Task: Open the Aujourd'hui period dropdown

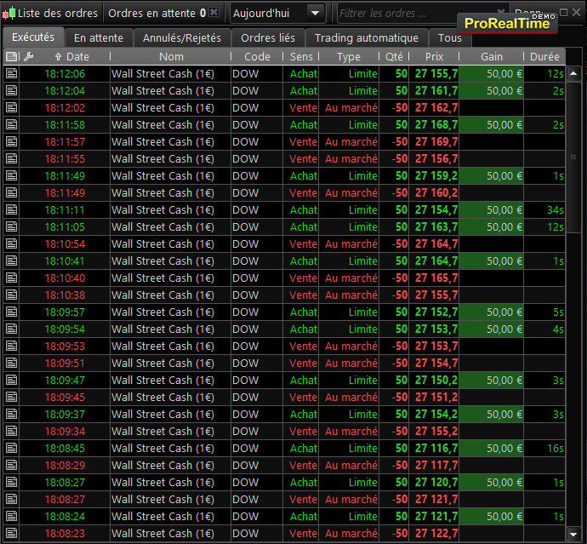Action: pyautogui.click(x=277, y=13)
